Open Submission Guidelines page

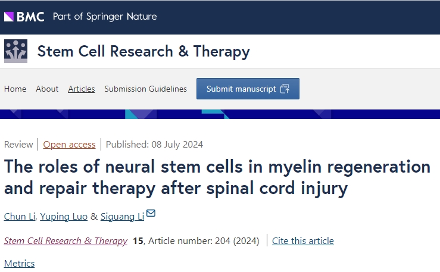coord(145,89)
